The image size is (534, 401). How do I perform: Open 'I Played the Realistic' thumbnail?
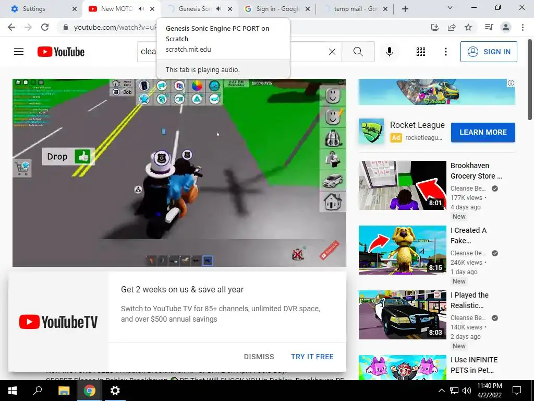[402, 315]
